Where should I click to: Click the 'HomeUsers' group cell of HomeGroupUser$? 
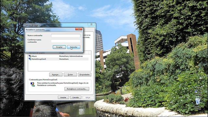(64, 59)
